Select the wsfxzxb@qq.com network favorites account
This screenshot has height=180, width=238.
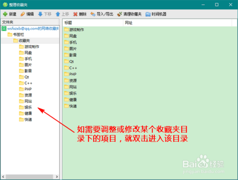[x=30, y=29]
